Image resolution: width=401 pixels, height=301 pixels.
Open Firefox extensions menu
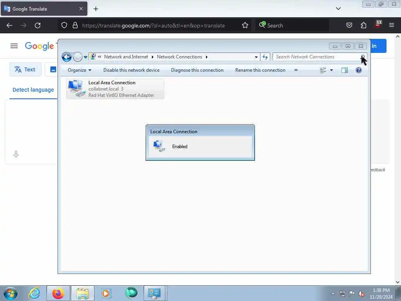363,25
